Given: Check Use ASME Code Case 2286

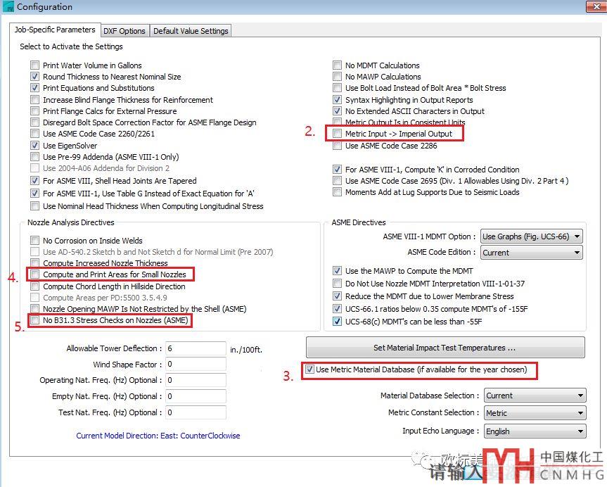Looking at the screenshot, I should click(x=337, y=145).
